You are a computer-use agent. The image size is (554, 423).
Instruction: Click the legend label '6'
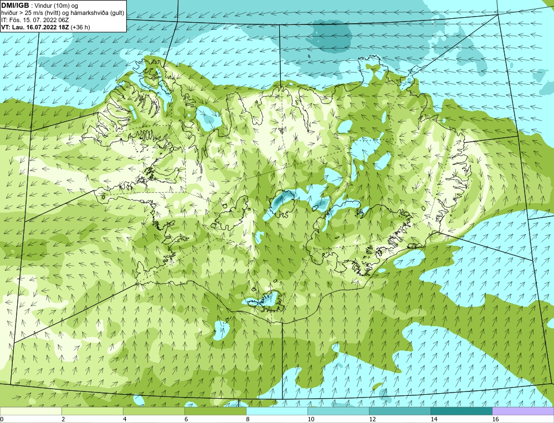pos(186,419)
